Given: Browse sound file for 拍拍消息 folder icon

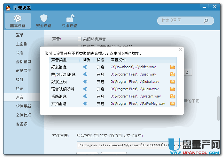Looking at the screenshot, I should tap(173, 104).
